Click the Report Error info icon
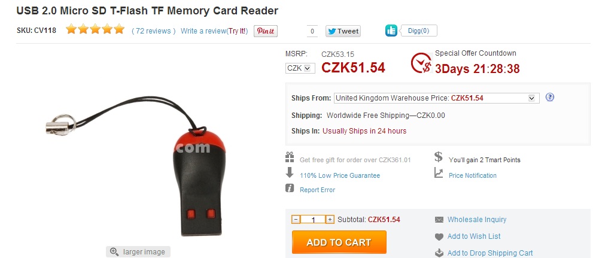Image resolution: width=593 pixels, height=258 pixels. [290, 188]
